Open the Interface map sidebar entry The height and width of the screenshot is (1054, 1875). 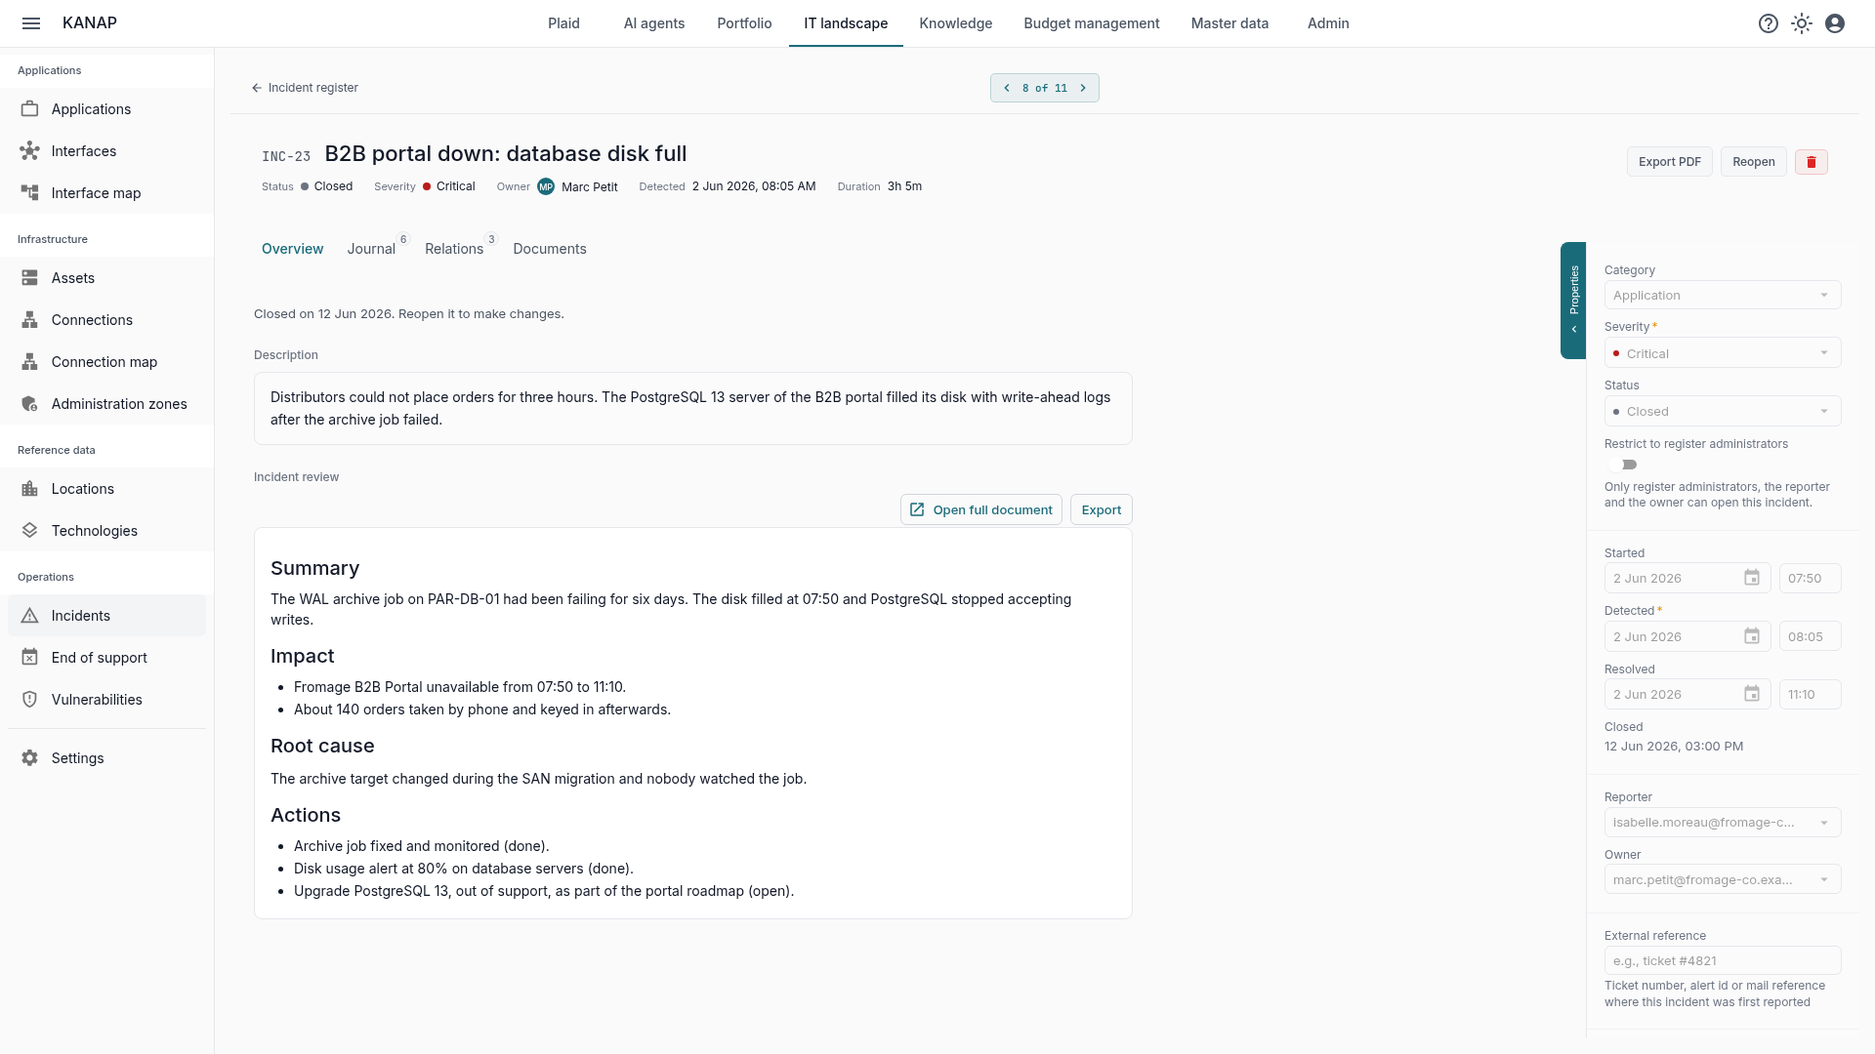(x=106, y=193)
